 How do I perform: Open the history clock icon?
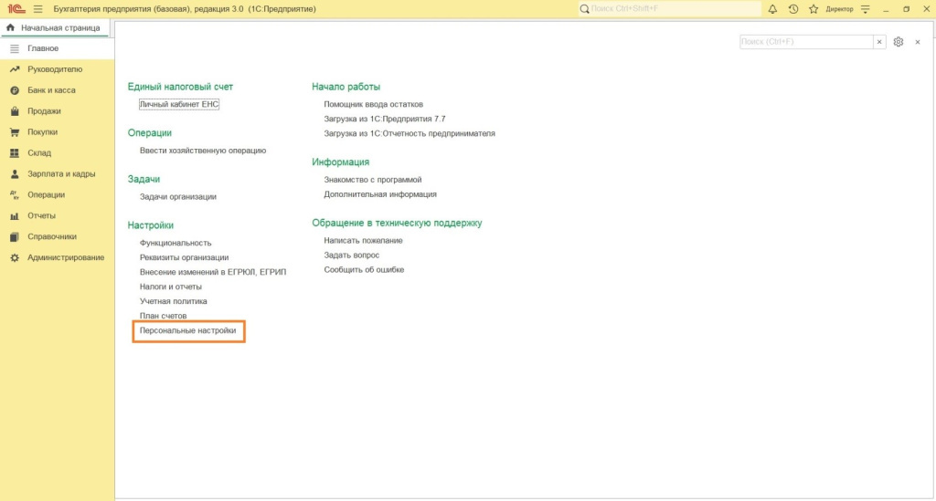(792, 9)
